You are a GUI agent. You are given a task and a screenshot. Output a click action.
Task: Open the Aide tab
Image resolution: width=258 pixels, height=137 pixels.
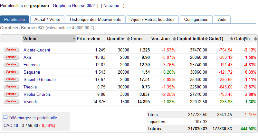[222, 19]
